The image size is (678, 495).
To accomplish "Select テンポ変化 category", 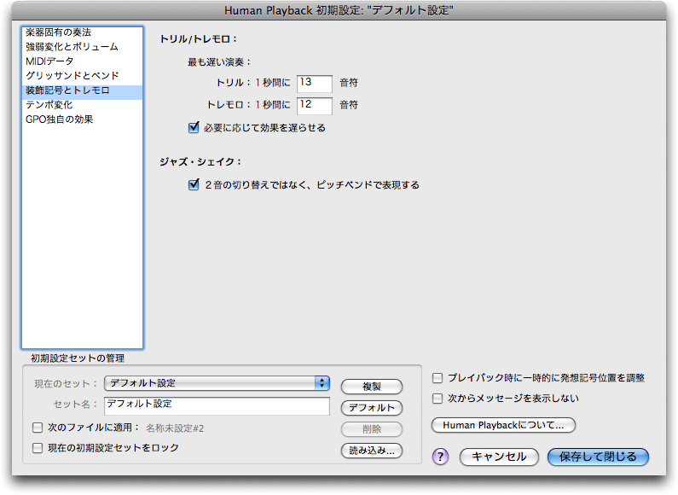I will click(x=82, y=105).
